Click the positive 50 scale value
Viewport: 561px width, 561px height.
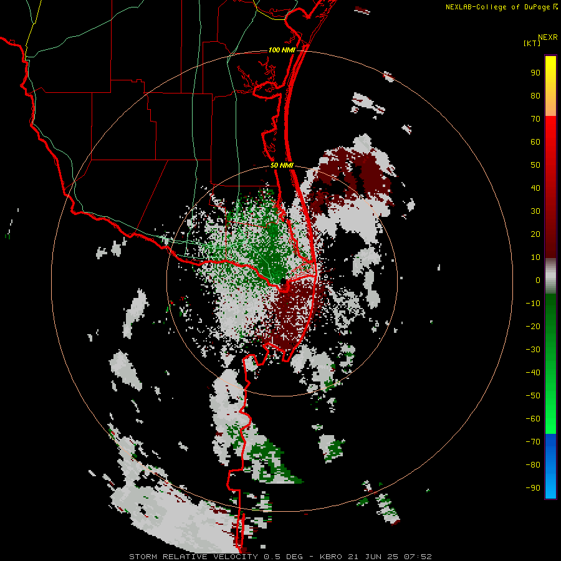pyautogui.click(x=535, y=165)
